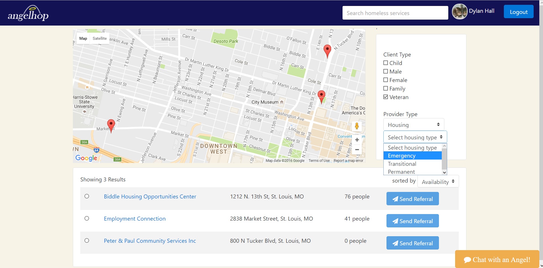Image resolution: width=543 pixels, height=268 pixels.
Task: Open the Provider Type Housing dropdown
Action: pyautogui.click(x=414, y=125)
